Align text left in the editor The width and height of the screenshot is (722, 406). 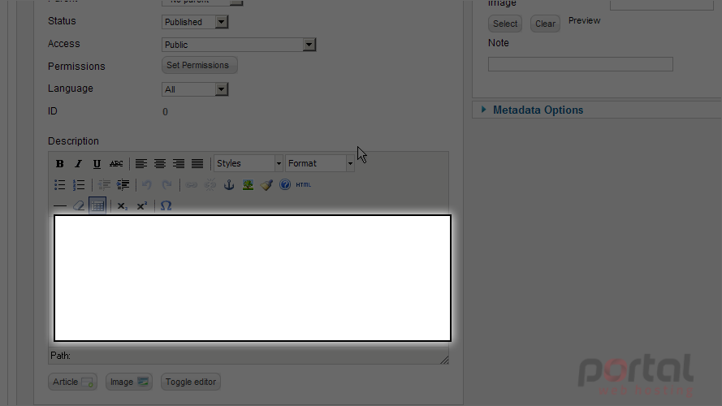tap(141, 163)
